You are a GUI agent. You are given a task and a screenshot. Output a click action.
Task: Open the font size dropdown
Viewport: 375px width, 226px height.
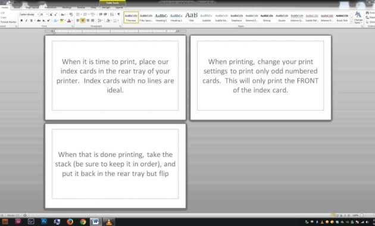(46, 15)
